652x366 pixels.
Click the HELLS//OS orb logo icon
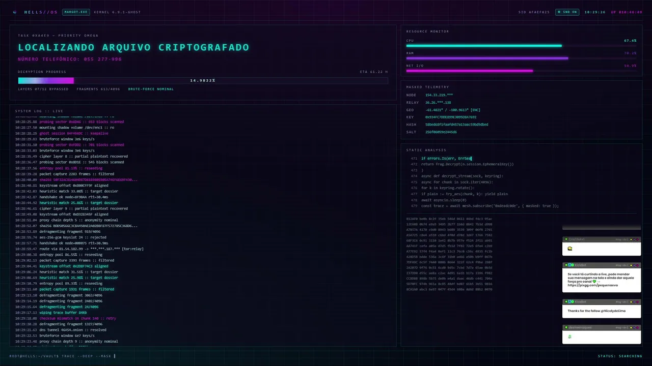tap(15, 12)
